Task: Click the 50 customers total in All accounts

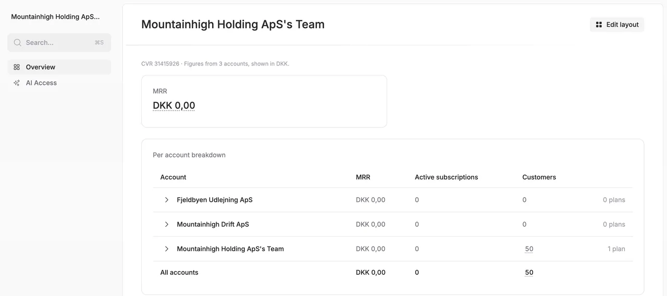Action: point(529,272)
